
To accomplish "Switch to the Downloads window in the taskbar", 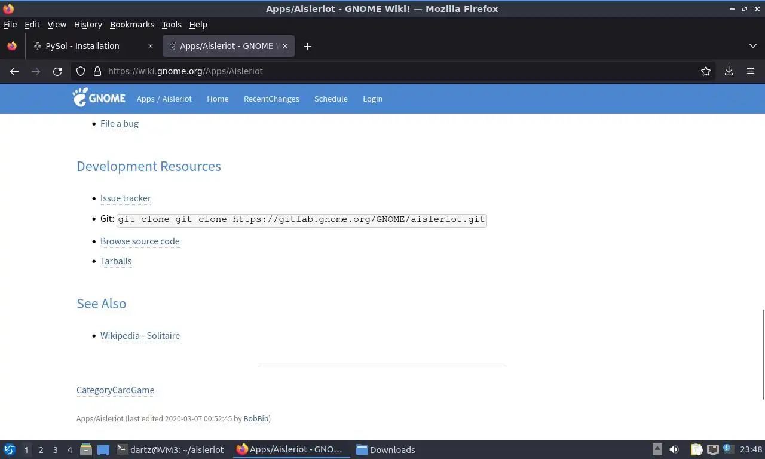I will coord(385,449).
